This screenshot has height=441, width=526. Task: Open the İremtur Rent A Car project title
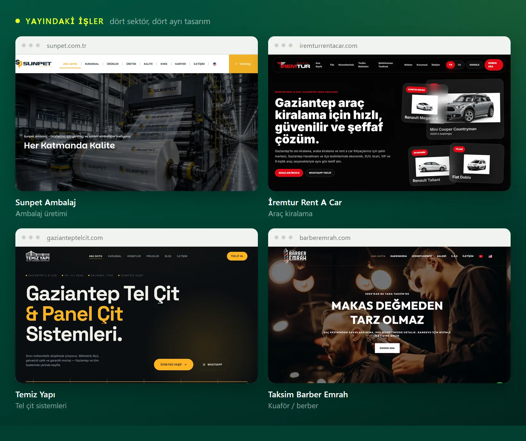coord(305,202)
